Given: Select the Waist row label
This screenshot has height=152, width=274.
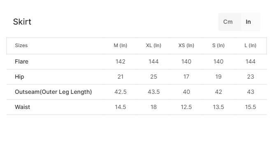Looking at the screenshot, I should click(22, 107).
